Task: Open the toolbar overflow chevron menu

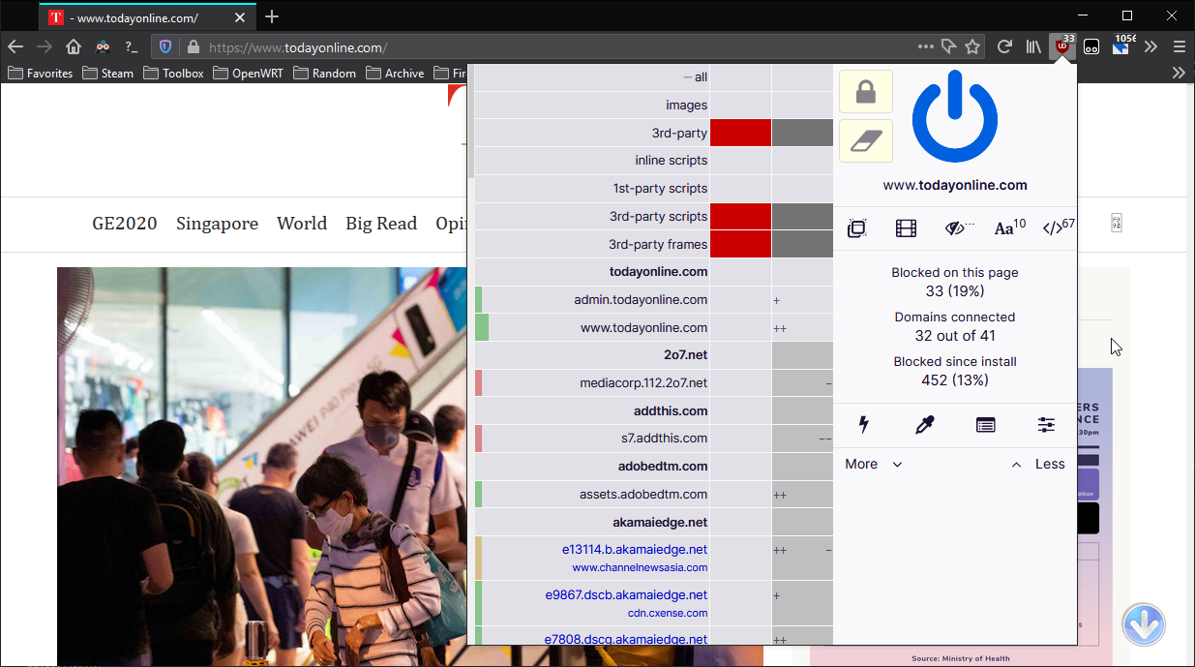Action: pos(1150,46)
